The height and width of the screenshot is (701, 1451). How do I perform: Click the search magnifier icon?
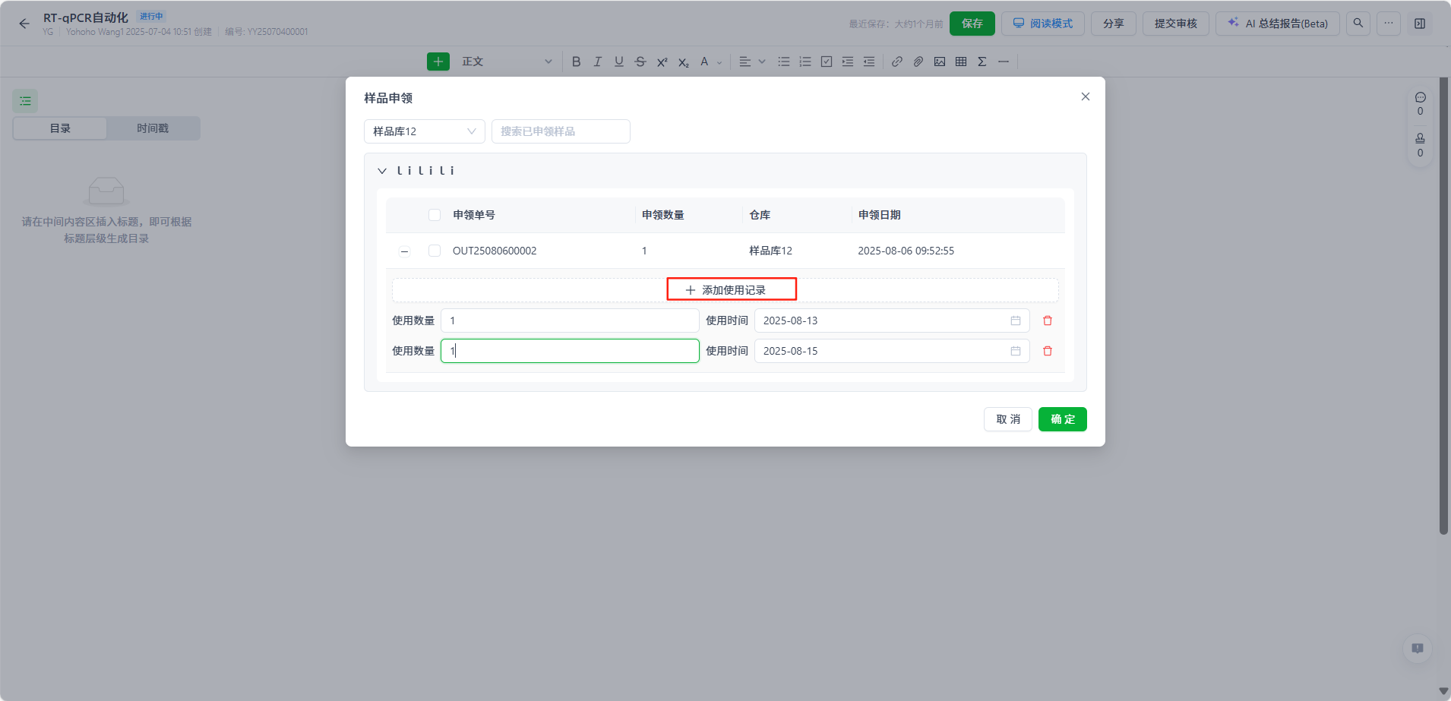point(1358,24)
